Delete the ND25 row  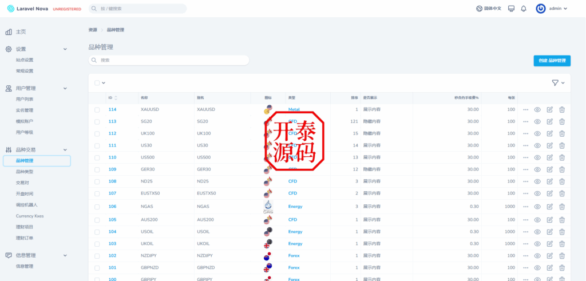[x=562, y=181]
